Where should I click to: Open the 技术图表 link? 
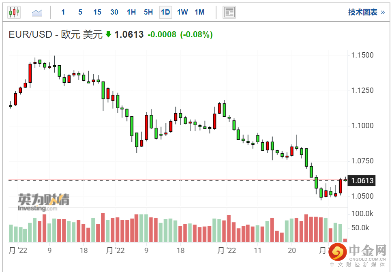pos(363,12)
